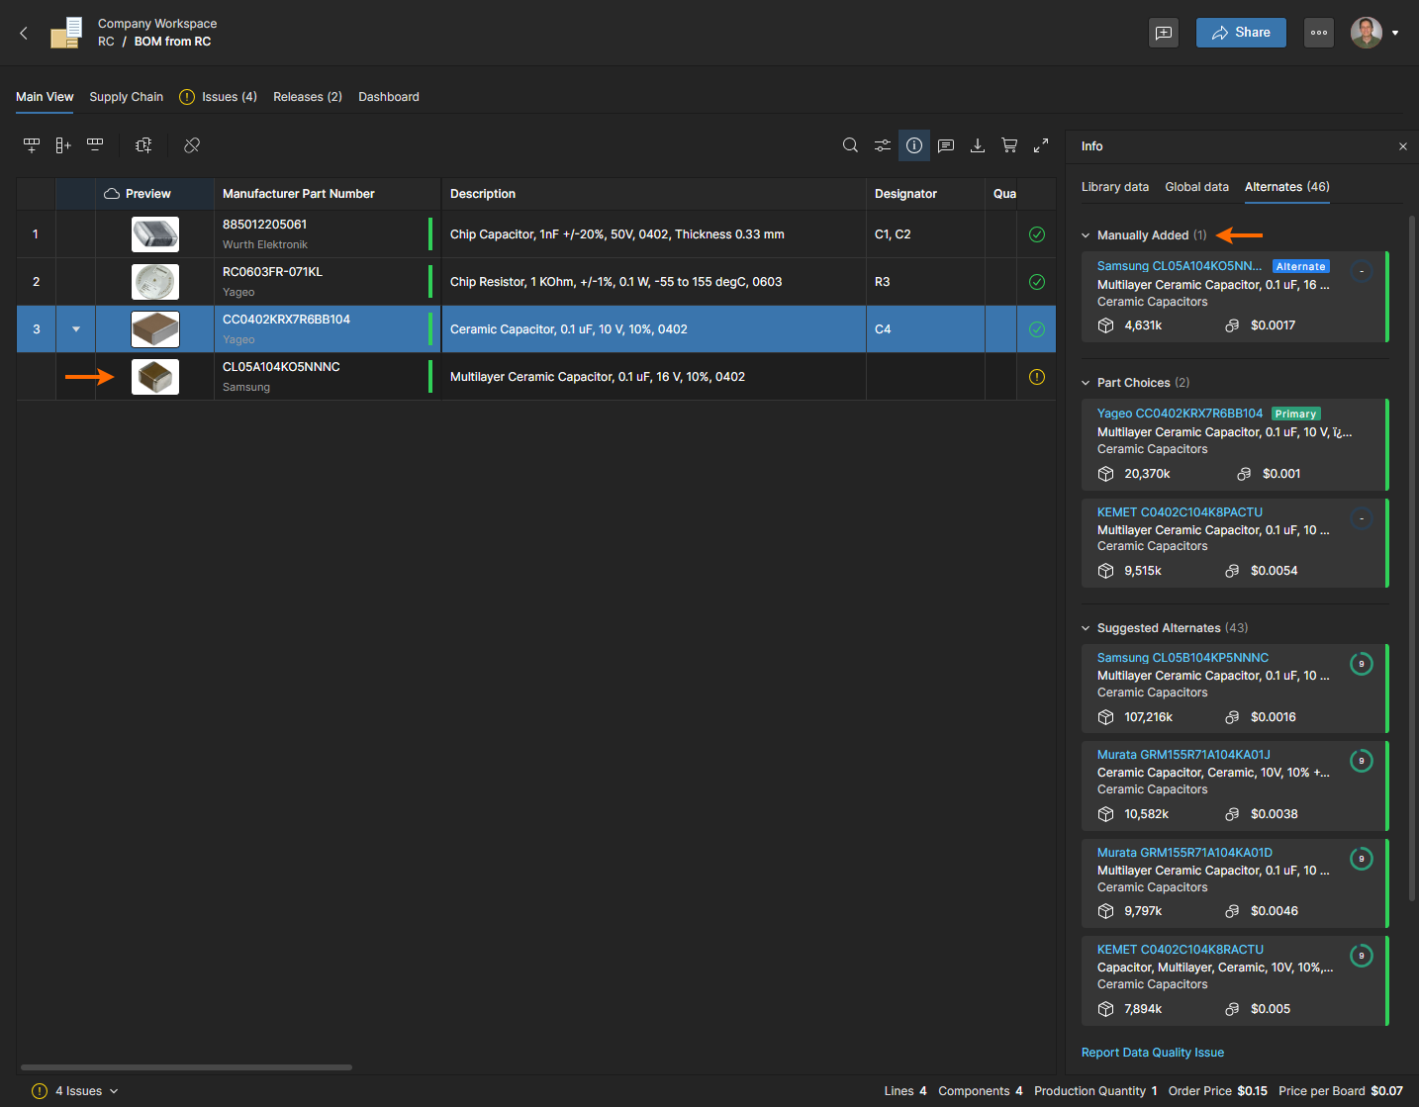Collapse row 3 alternates chevron
Screen dimensions: 1419x1107
click(76, 329)
